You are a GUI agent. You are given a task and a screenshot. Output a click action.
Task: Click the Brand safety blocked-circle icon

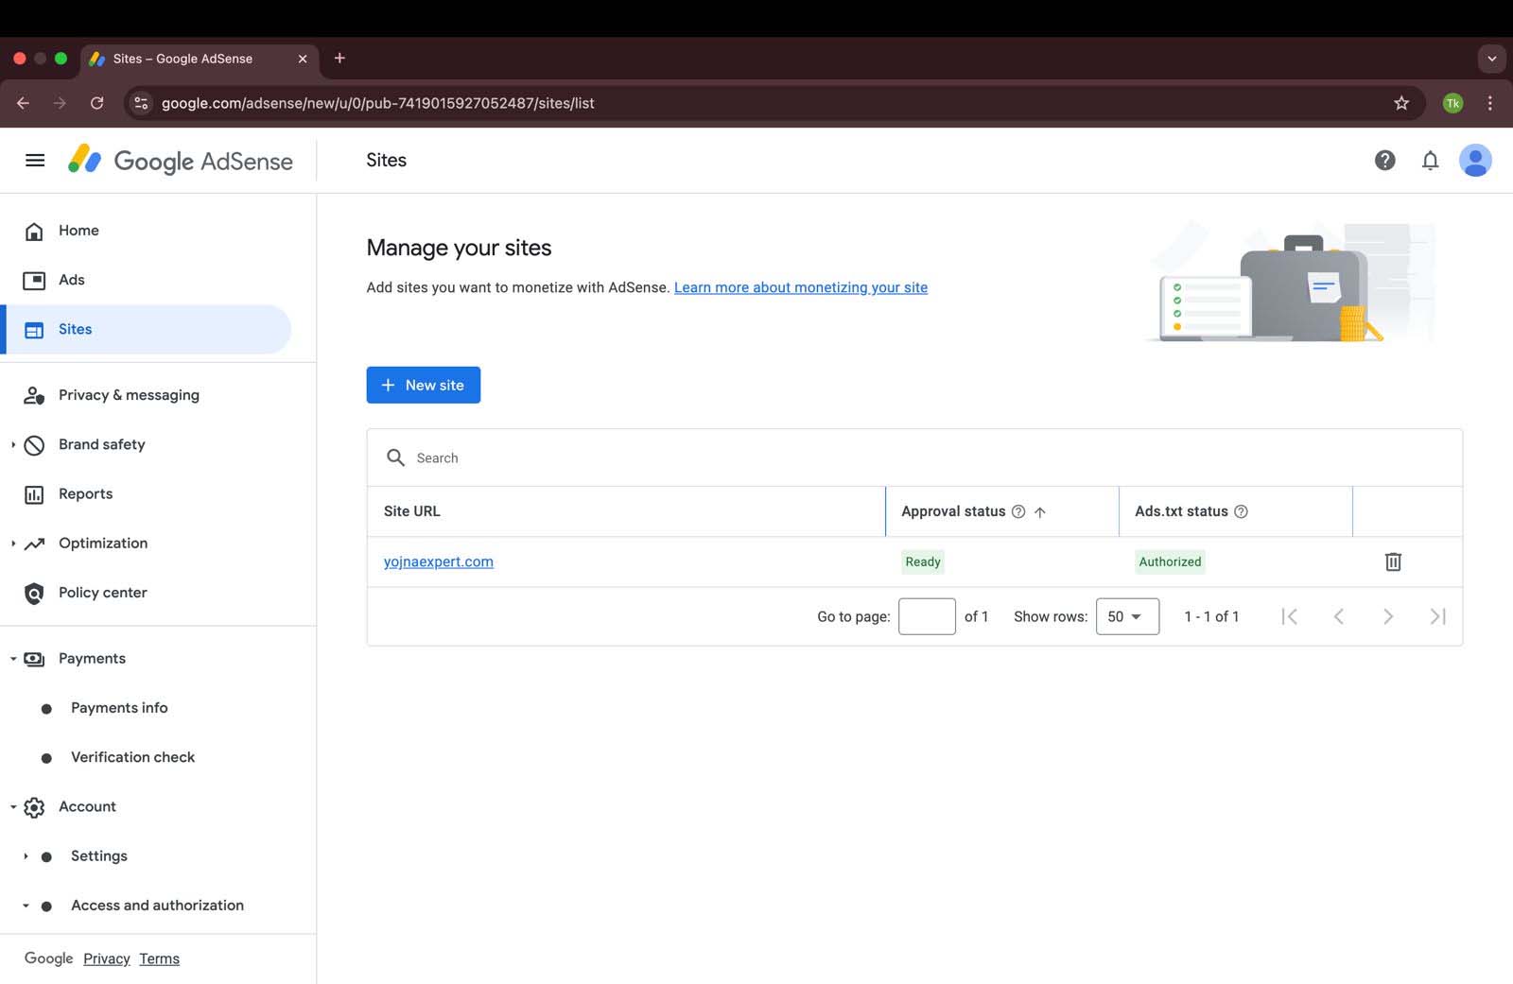(34, 445)
